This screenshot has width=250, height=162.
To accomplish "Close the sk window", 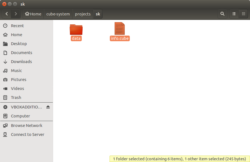I will [4, 4].
